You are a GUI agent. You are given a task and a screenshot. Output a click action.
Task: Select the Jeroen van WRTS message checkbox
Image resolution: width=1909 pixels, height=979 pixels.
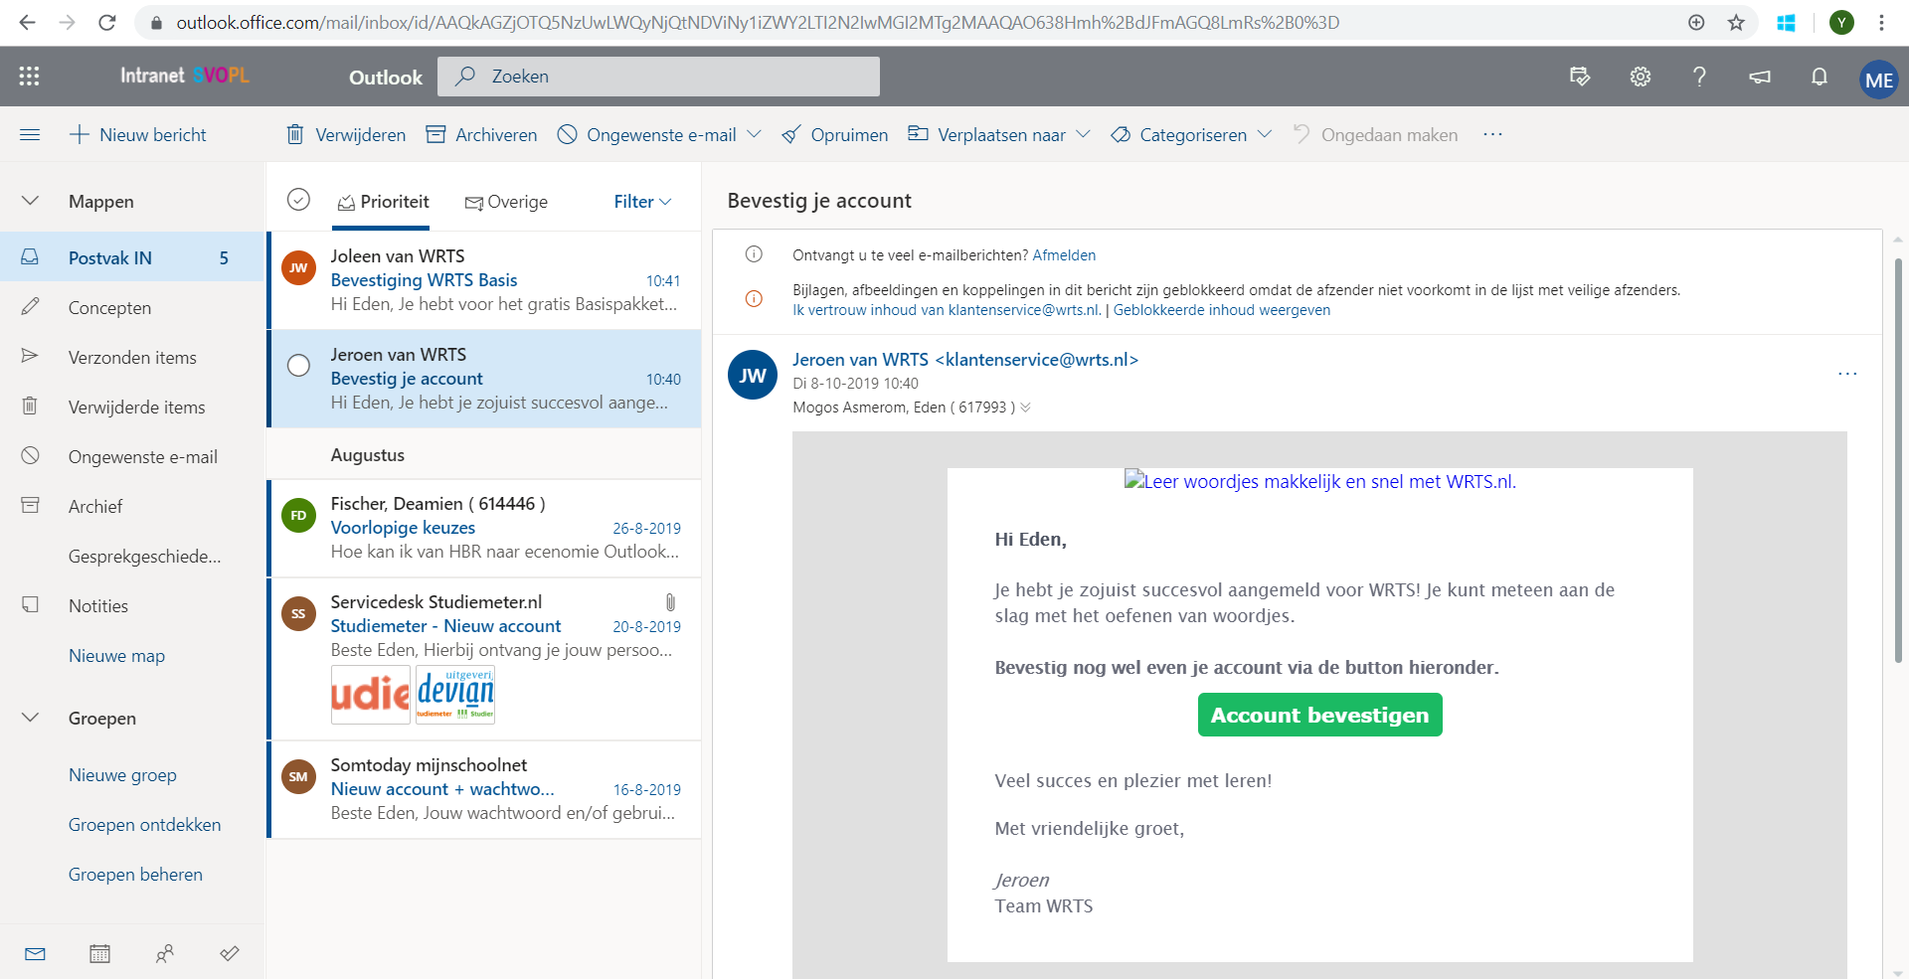coord(298,365)
